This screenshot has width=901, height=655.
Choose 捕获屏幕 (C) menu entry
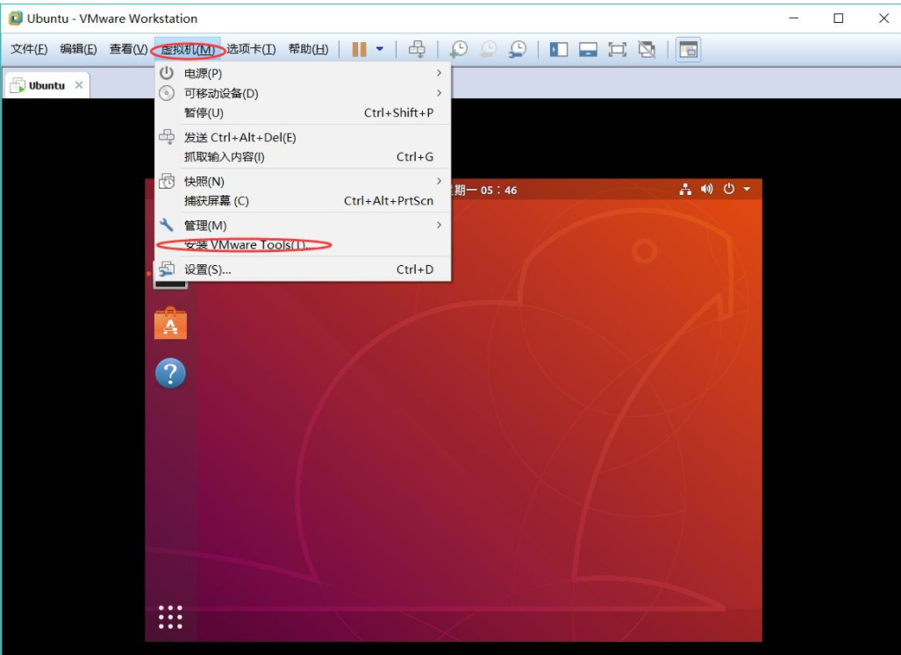coord(303,201)
